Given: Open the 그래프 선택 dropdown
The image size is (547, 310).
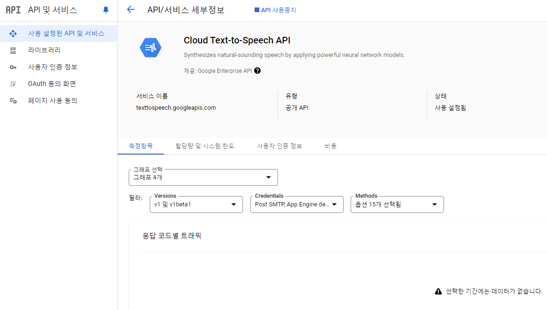Looking at the screenshot, I should click(203, 177).
